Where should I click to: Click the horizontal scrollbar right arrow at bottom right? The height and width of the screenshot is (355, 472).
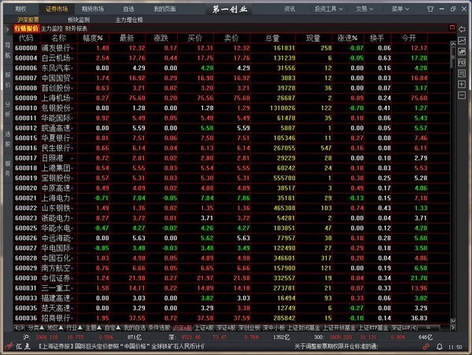[453, 327]
